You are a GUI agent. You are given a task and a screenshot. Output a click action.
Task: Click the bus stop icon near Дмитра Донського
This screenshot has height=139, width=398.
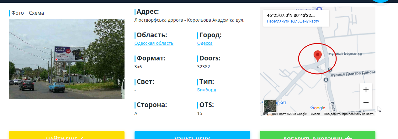pos(330,70)
